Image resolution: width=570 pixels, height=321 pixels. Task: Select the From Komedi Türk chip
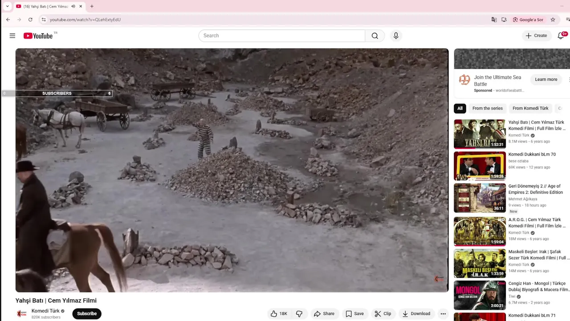point(530,108)
